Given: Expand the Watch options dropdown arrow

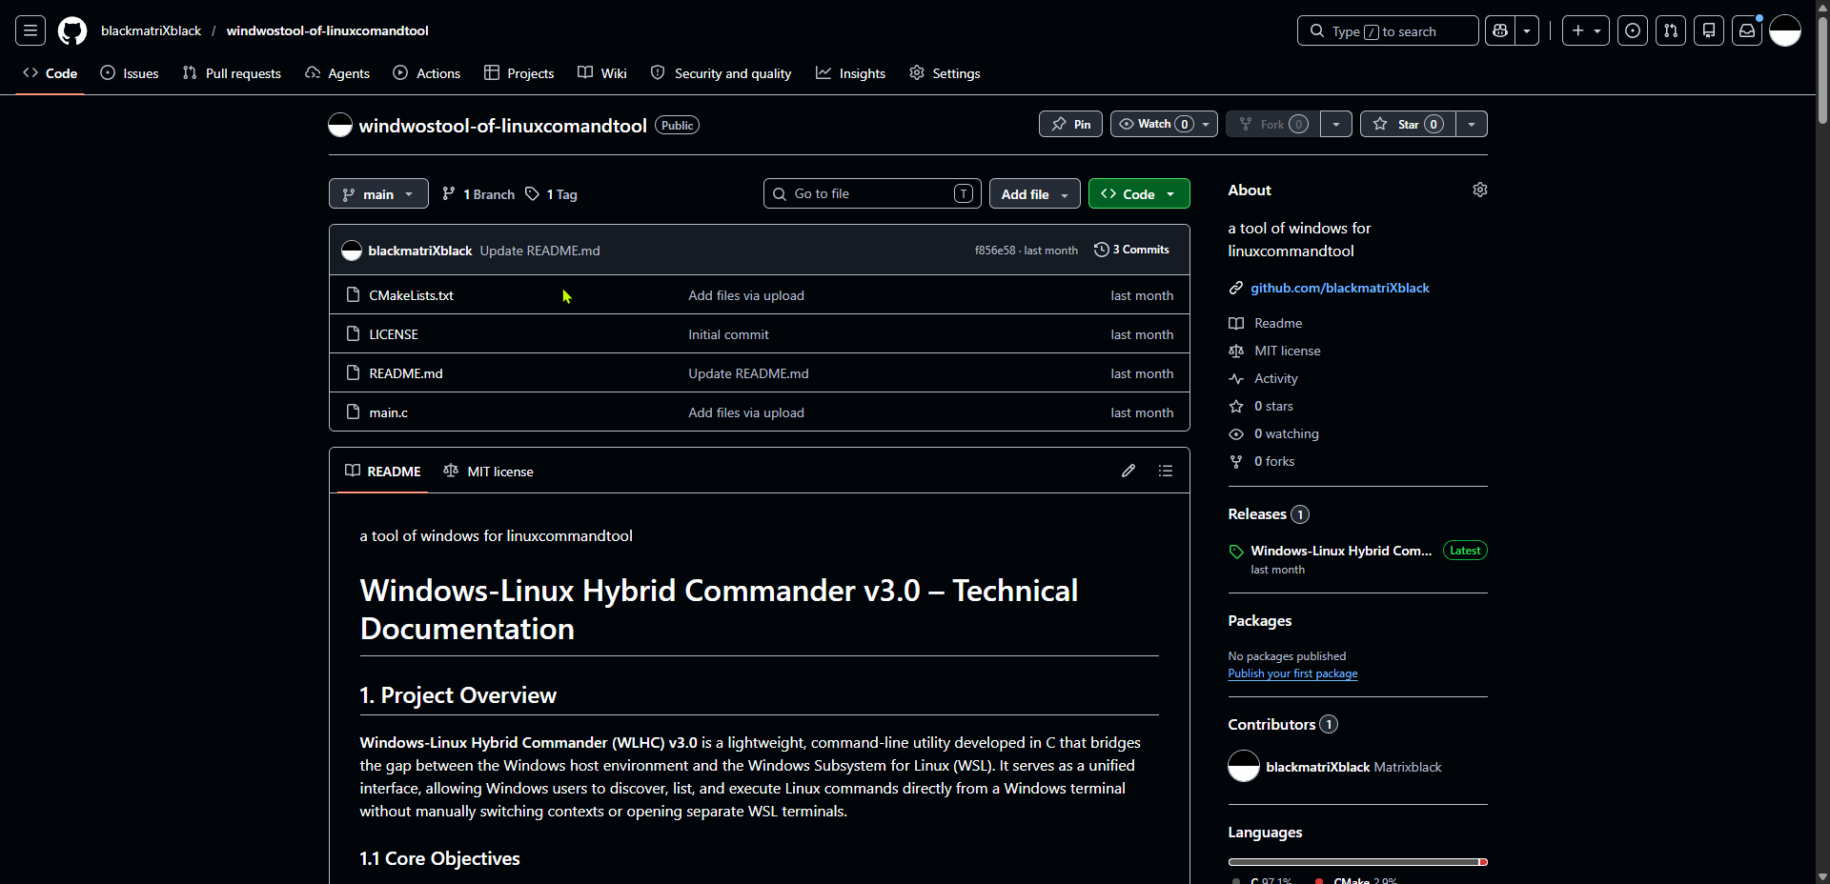Looking at the screenshot, I should [x=1206, y=124].
